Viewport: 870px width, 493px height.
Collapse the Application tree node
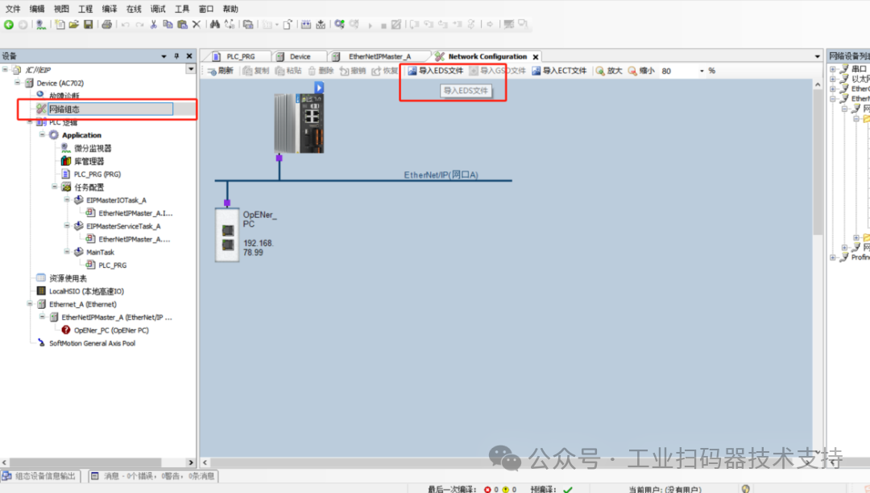coord(42,134)
